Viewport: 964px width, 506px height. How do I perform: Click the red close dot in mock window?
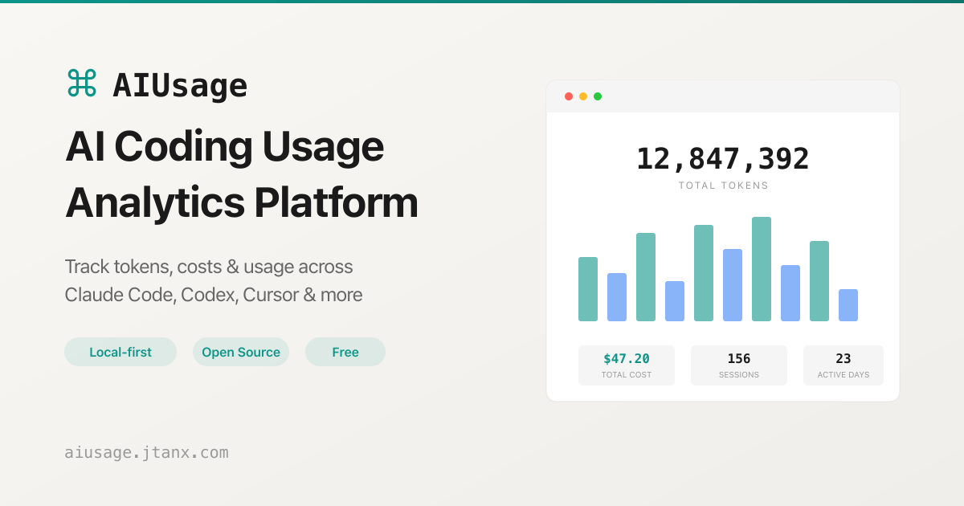569,96
